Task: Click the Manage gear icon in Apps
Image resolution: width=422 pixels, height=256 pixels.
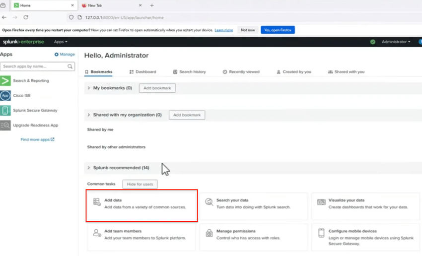Action: click(x=56, y=54)
